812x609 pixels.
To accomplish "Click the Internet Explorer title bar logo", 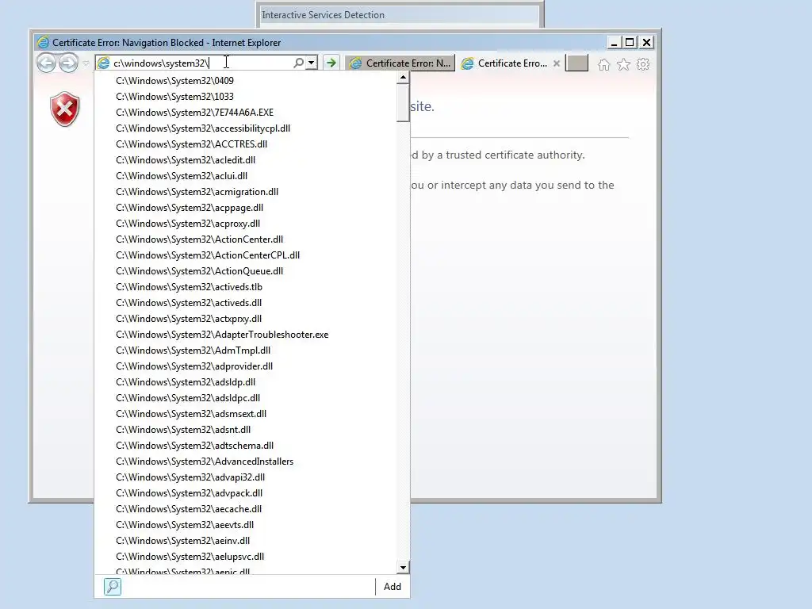I will [43, 43].
